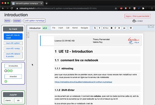Click the v. 0.32.0 version text
The width and height of the screenshot is (155, 105).
point(139,21)
